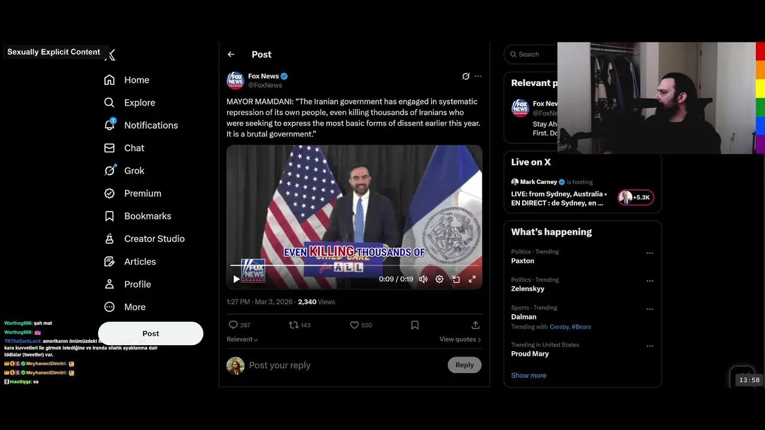Repost using the icon with 143

pyautogui.click(x=299, y=325)
